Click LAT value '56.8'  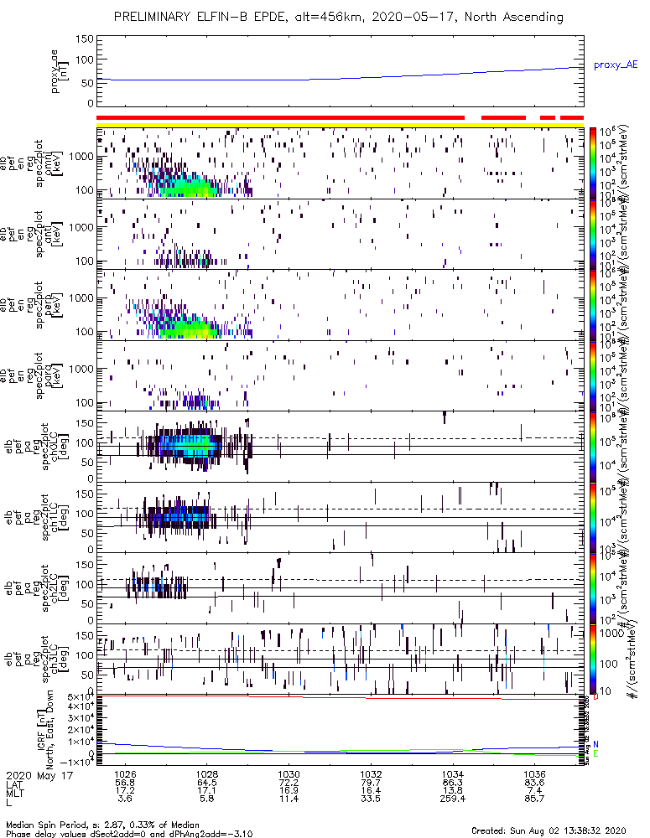pos(125,783)
